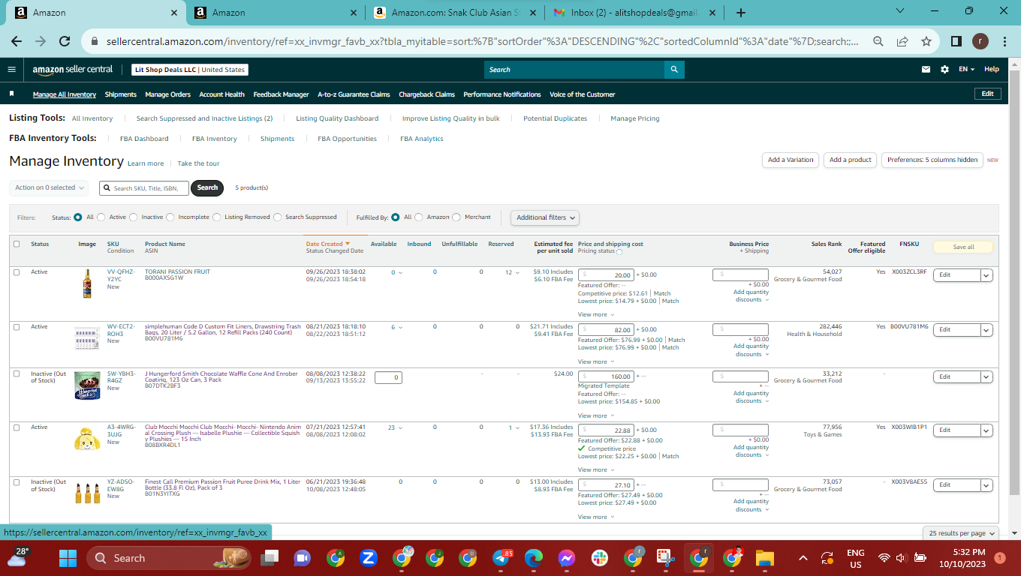Screen dimensions: 1021x576
Task: Open the FBA Dashboard tab
Action: pos(144,139)
